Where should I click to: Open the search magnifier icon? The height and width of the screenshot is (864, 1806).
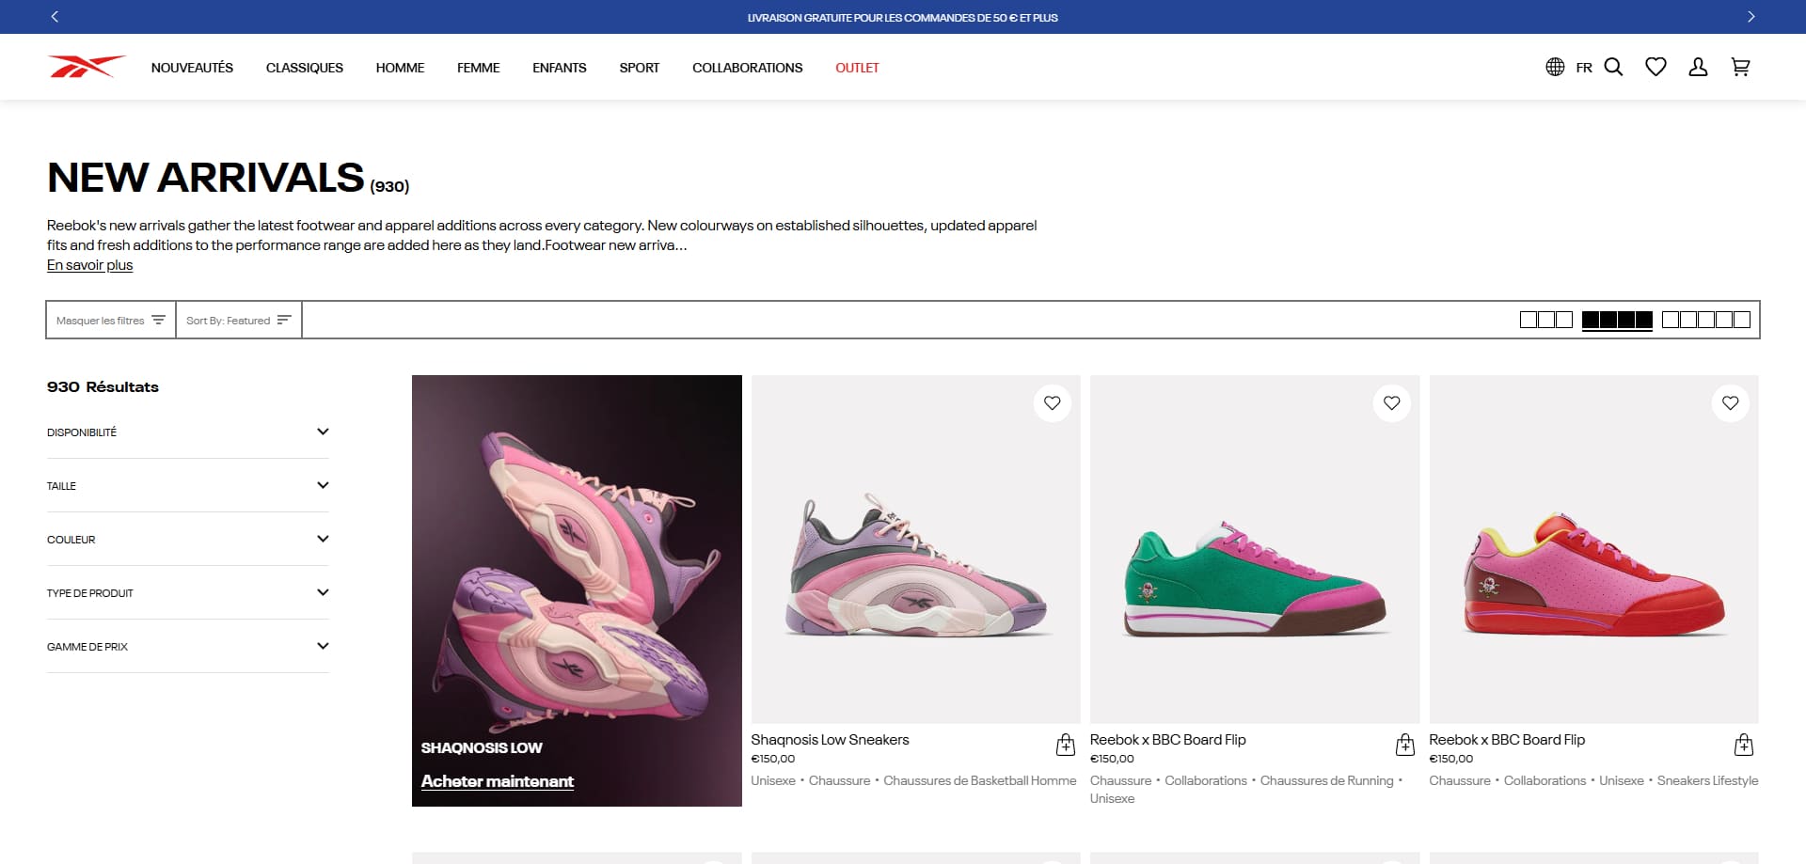click(1613, 67)
